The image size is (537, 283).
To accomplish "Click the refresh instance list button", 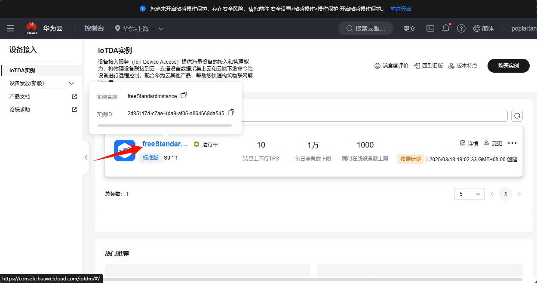I will pyautogui.click(x=517, y=116).
